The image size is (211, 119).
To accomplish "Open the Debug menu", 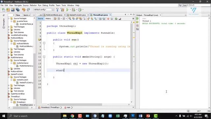I will (x=45, y=5).
